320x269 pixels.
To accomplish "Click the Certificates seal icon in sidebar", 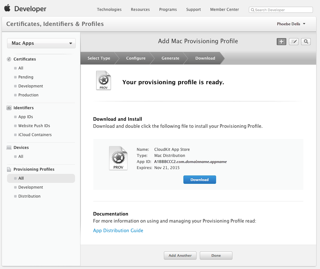I will [x=9, y=59].
